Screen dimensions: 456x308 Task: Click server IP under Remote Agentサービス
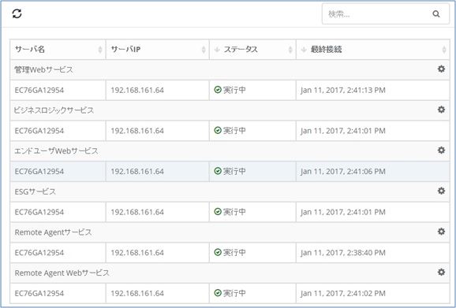(x=137, y=253)
